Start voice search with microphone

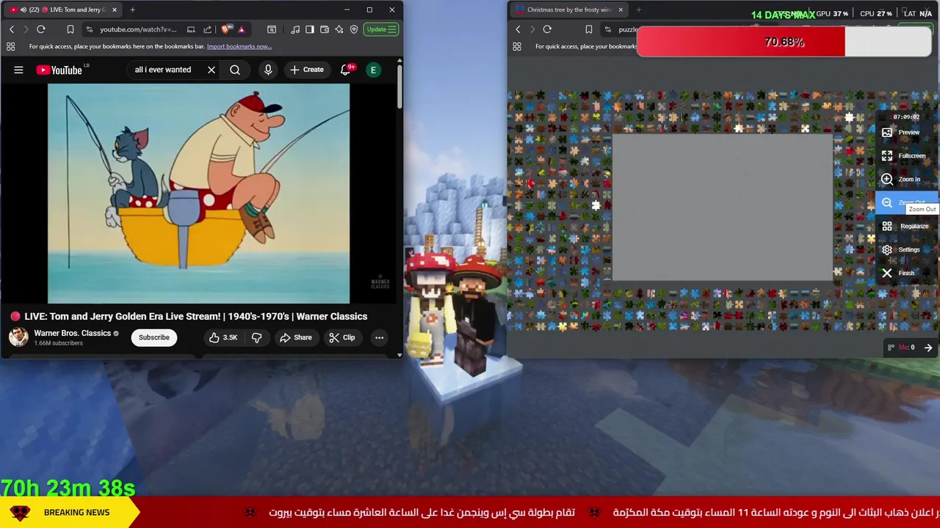(268, 70)
